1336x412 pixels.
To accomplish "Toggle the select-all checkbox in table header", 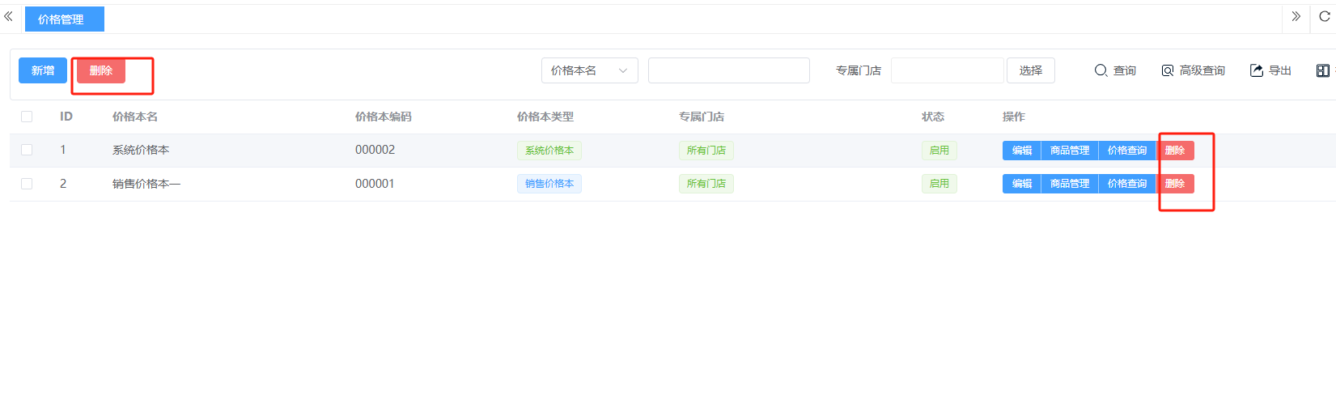I will [27, 117].
